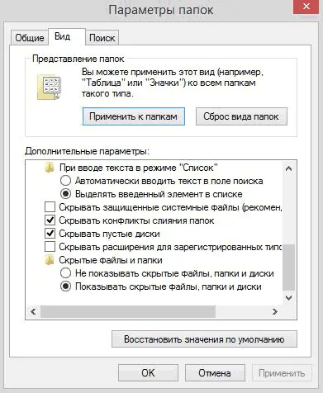Confirm with the OK button

point(148,373)
